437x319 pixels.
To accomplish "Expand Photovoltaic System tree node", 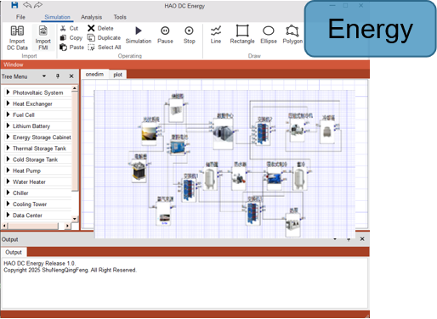I will [x=9, y=92].
